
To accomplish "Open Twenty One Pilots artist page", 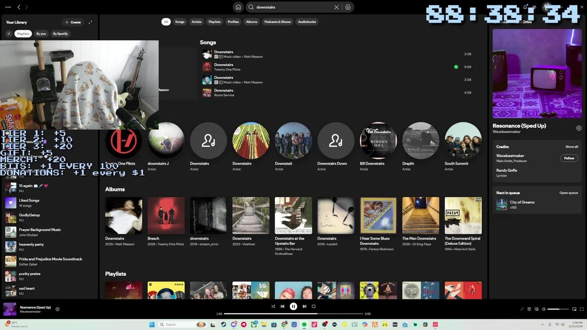I will click(123, 147).
